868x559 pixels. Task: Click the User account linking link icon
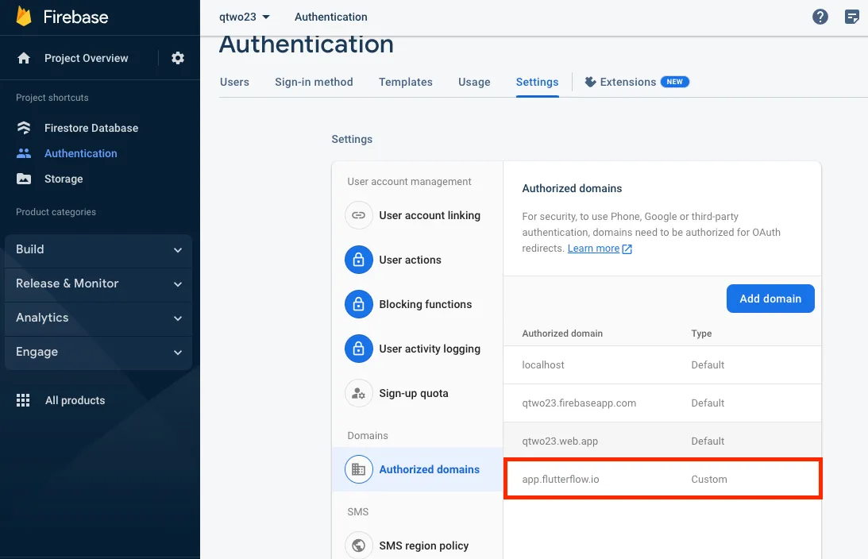coord(359,215)
